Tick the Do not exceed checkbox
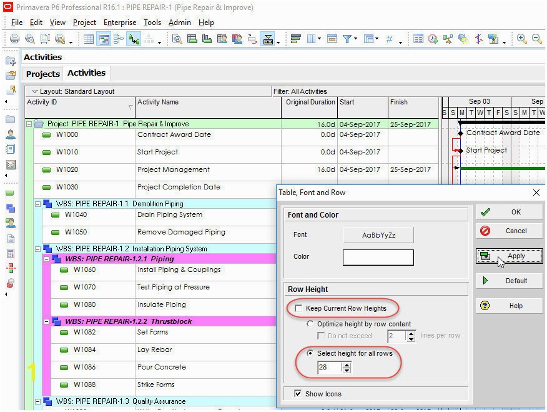The image size is (547, 412). tap(320, 336)
